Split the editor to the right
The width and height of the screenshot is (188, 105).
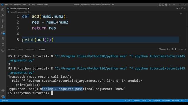pyautogui.click(x=182, y=8)
